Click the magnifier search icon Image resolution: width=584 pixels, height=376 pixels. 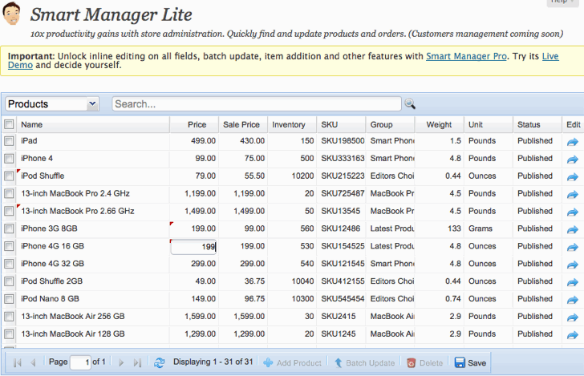[410, 103]
